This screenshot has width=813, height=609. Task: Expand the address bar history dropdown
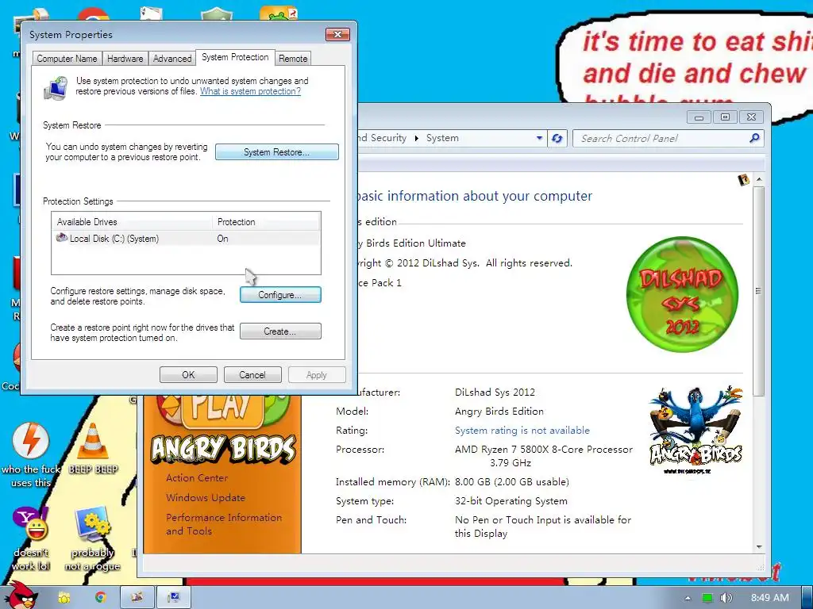[539, 138]
